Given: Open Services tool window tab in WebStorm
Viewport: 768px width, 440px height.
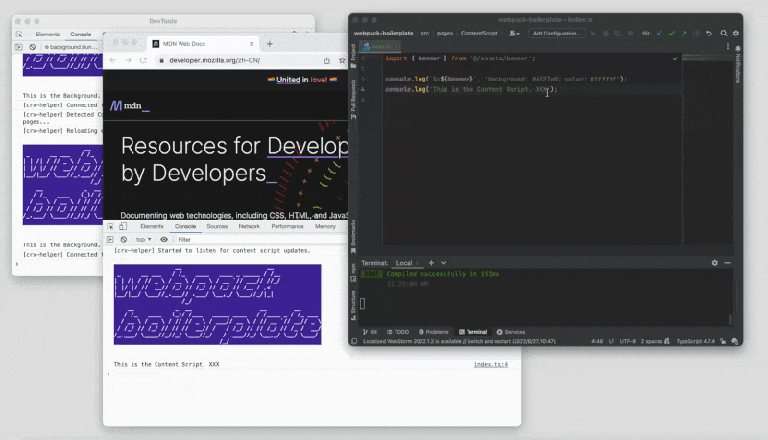Looking at the screenshot, I should click(511, 332).
